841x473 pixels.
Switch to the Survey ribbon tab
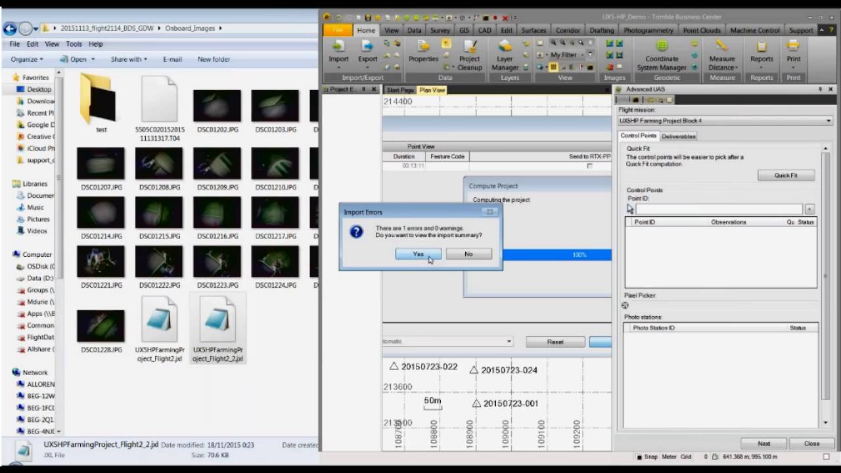click(x=440, y=30)
